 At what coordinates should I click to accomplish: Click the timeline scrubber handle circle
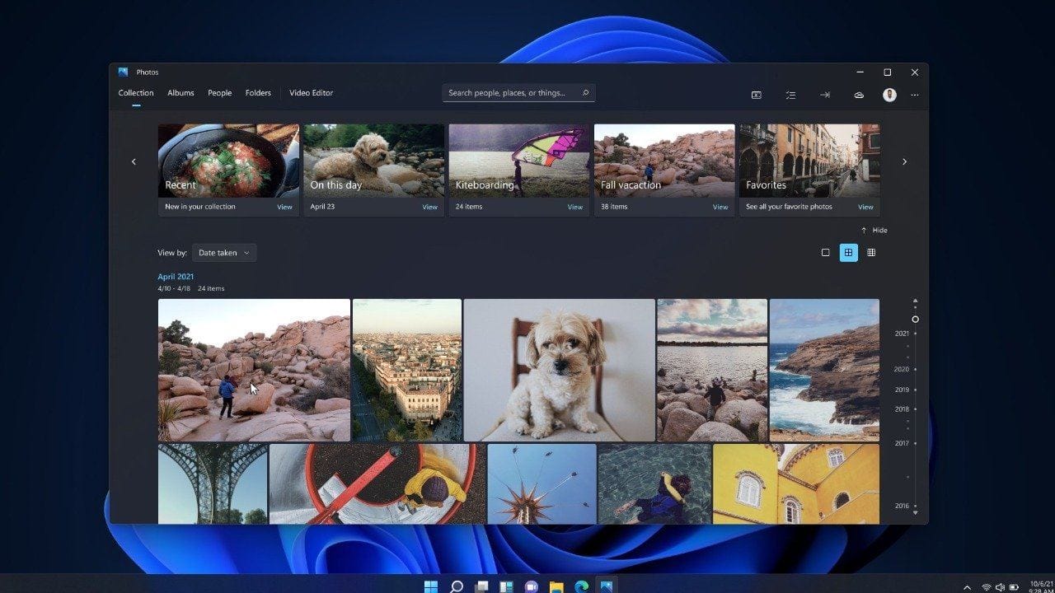click(915, 320)
